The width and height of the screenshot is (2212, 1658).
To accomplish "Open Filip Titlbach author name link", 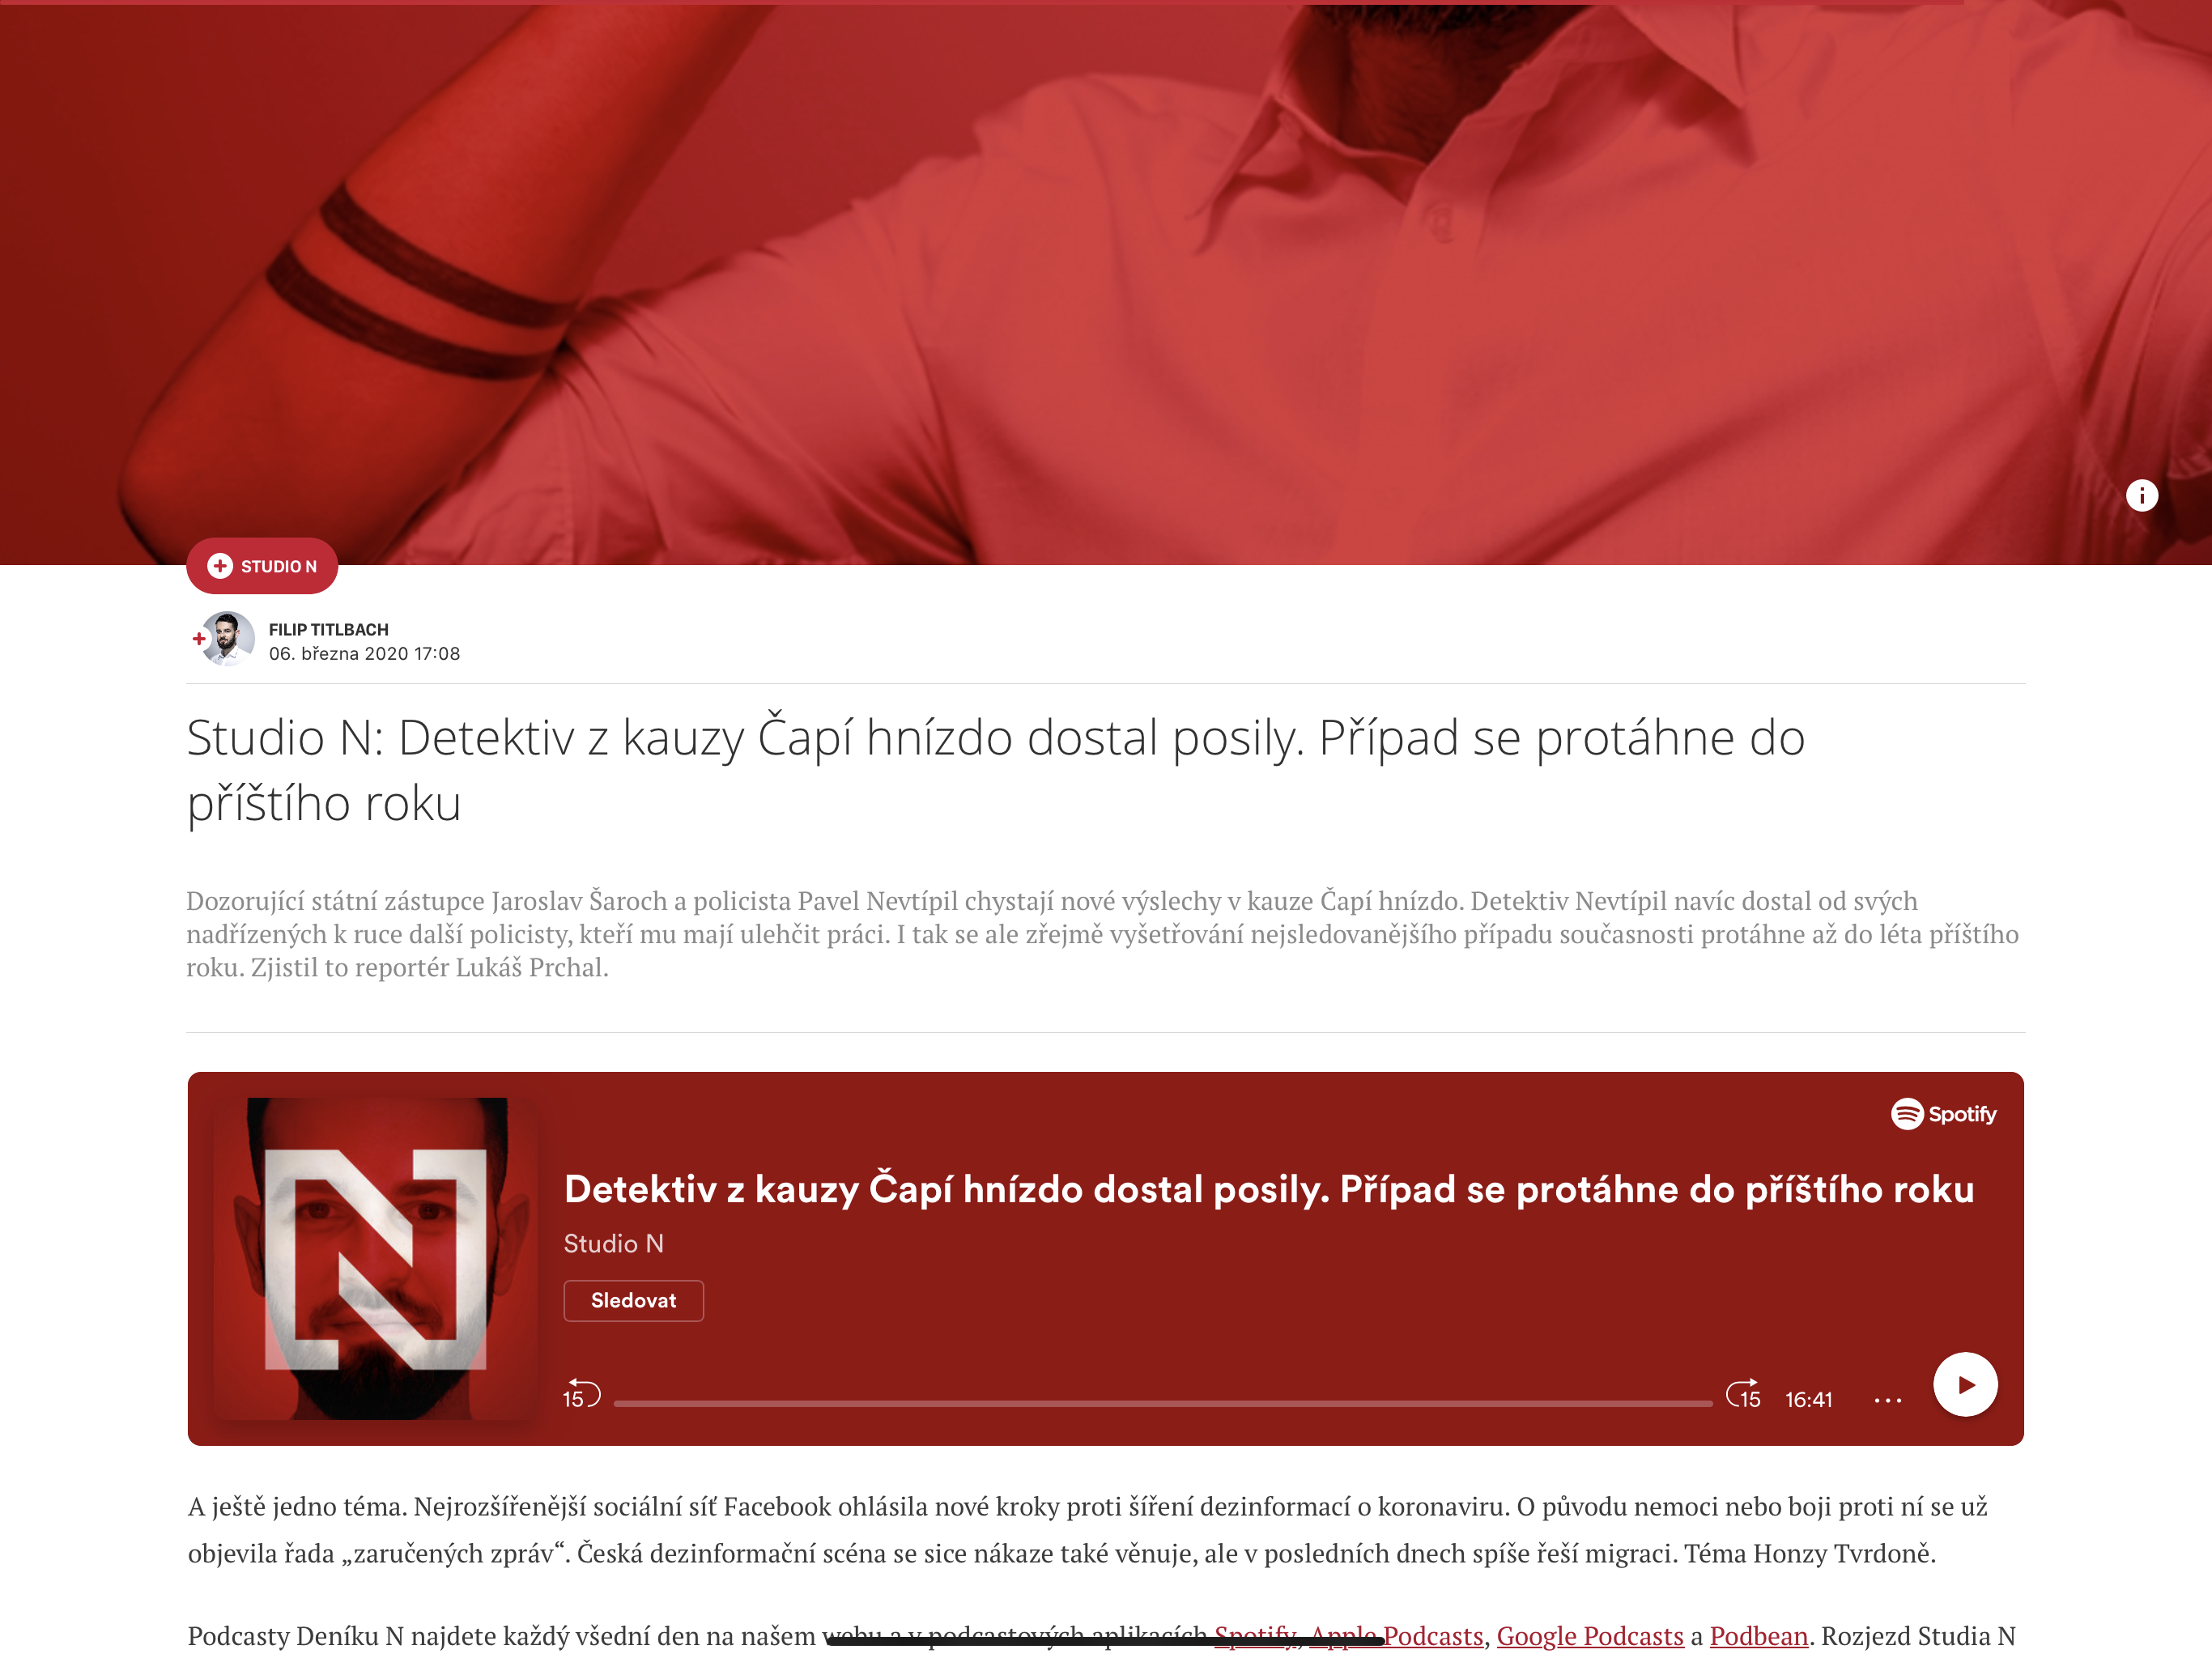I will (328, 629).
